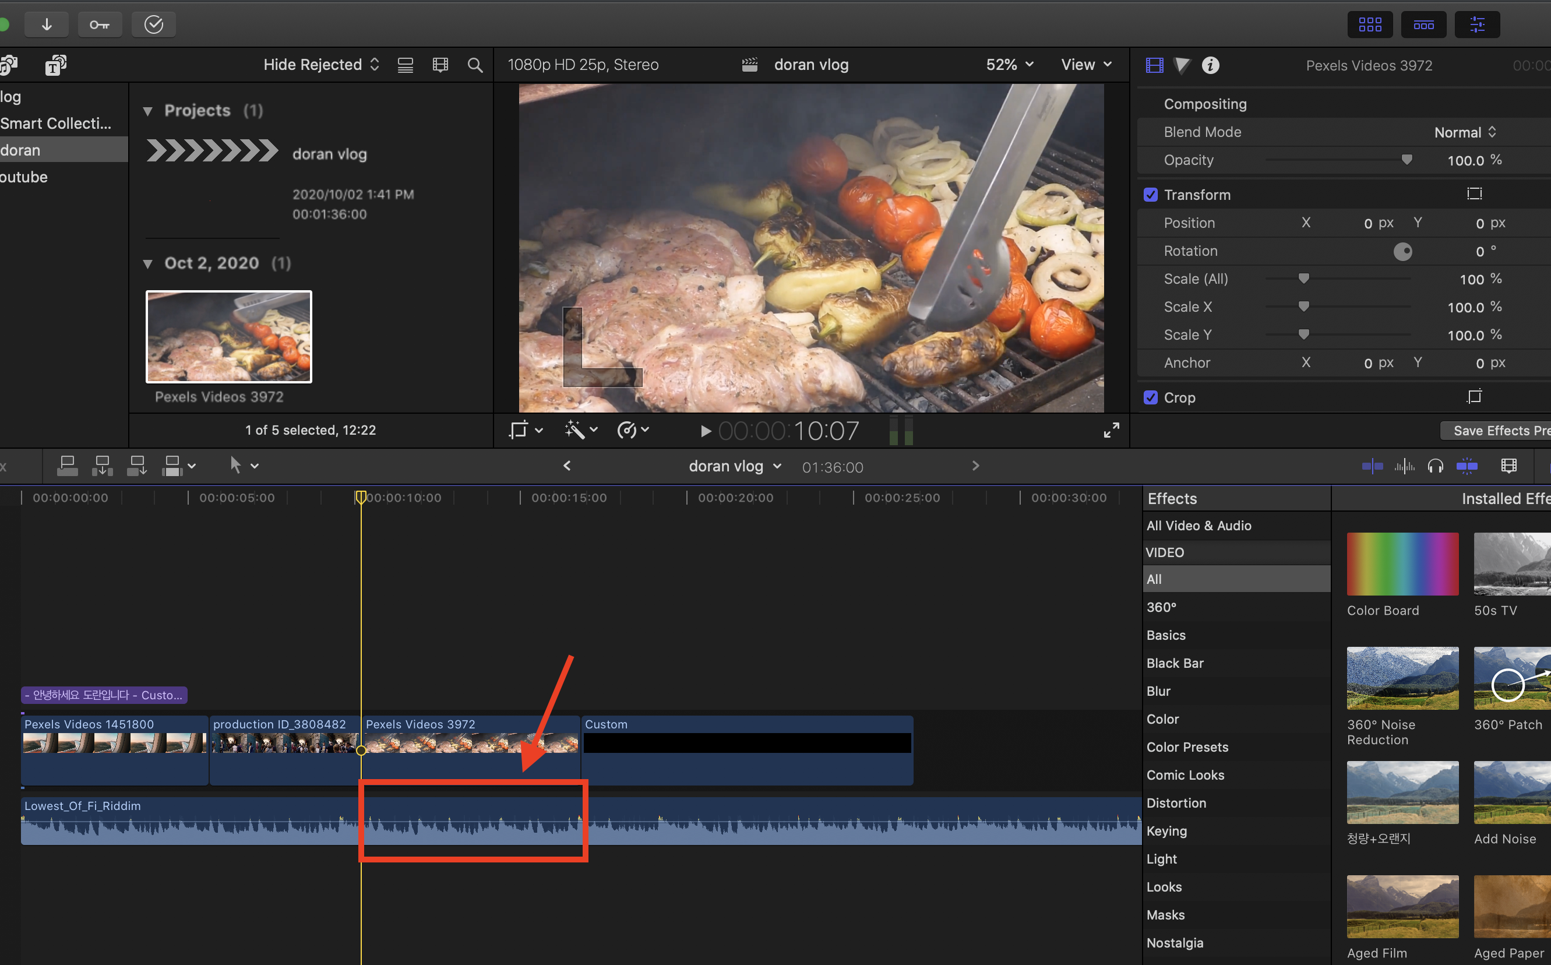Adjust the Opacity slider handle

pos(1406,160)
